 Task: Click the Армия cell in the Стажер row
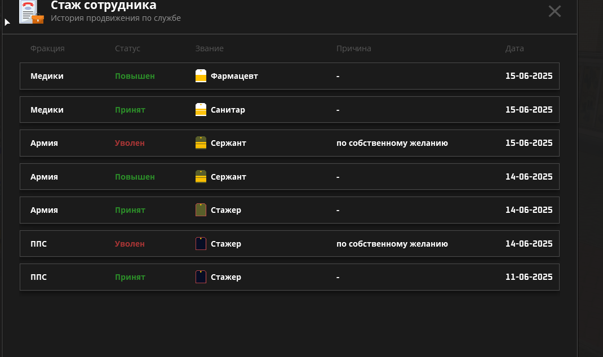(44, 210)
